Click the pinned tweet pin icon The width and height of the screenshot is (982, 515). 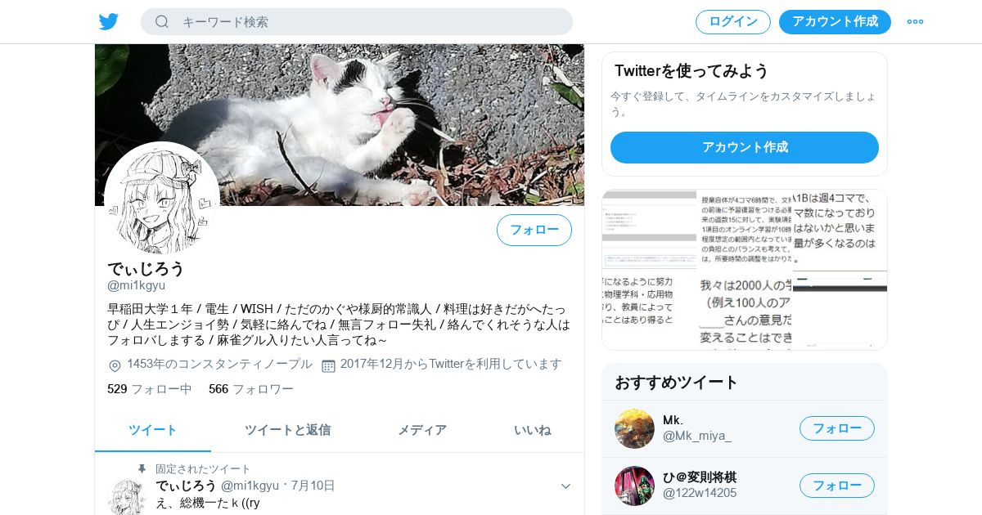point(142,469)
